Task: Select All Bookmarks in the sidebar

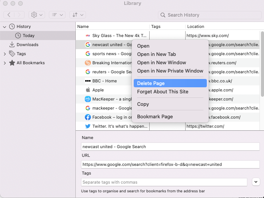Action: (x=31, y=63)
